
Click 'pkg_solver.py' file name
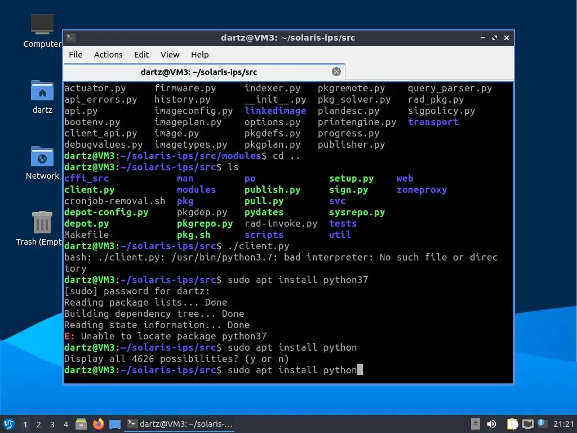(354, 100)
